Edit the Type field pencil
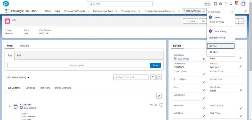Image resolution: width=252 pixels, height=120 pixels. (x=204, y=90)
